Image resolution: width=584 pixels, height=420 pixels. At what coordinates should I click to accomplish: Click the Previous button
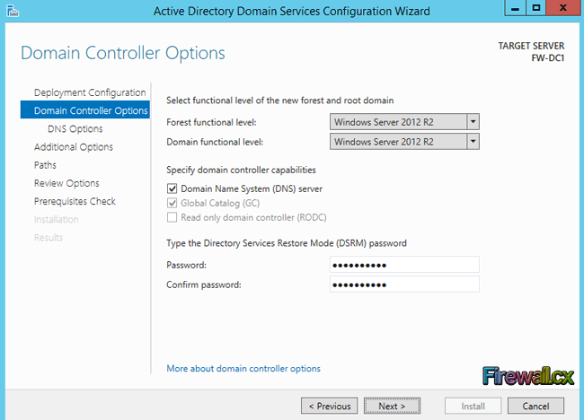329,406
